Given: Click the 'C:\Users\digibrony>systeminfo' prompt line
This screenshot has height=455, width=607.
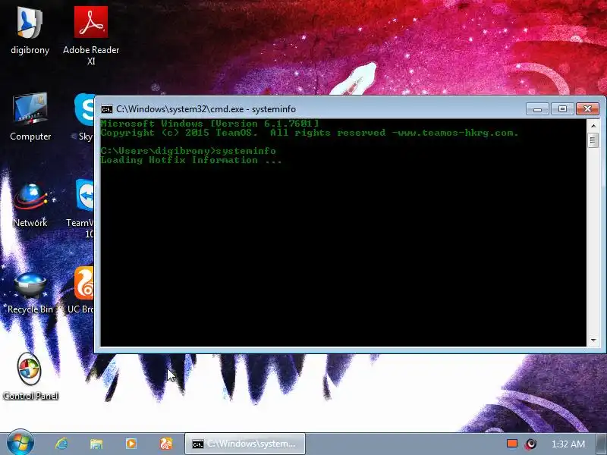Looking at the screenshot, I should (188, 151).
